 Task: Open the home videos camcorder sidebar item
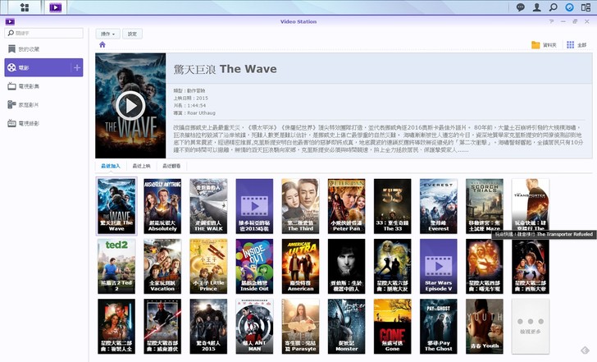[x=43, y=105]
